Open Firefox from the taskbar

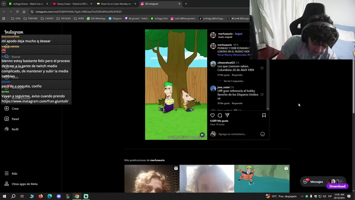pos(40,196)
